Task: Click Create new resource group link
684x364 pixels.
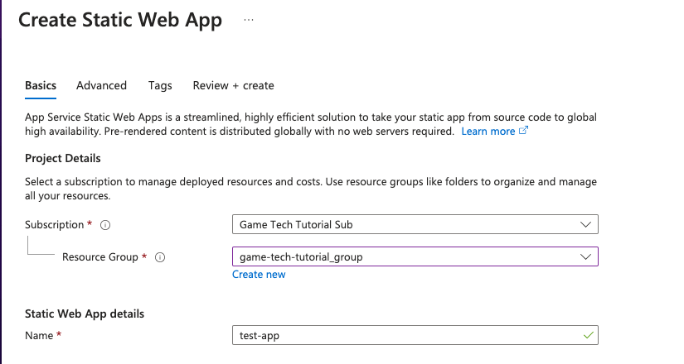Action: tap(259, 275)
